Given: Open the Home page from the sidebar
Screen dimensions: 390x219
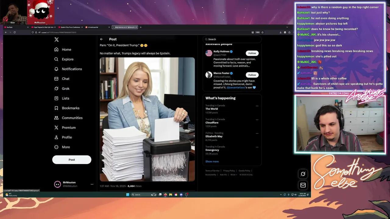Looking at the screenshot, I should [x=63, y=50].
